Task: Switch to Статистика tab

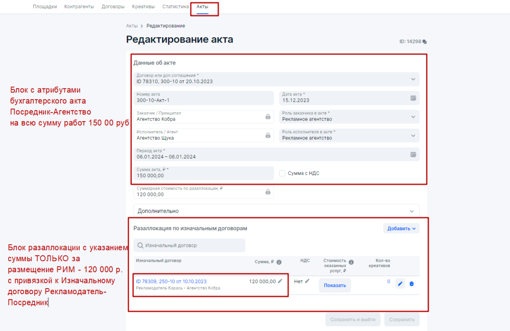Action: tap(175, 6)
